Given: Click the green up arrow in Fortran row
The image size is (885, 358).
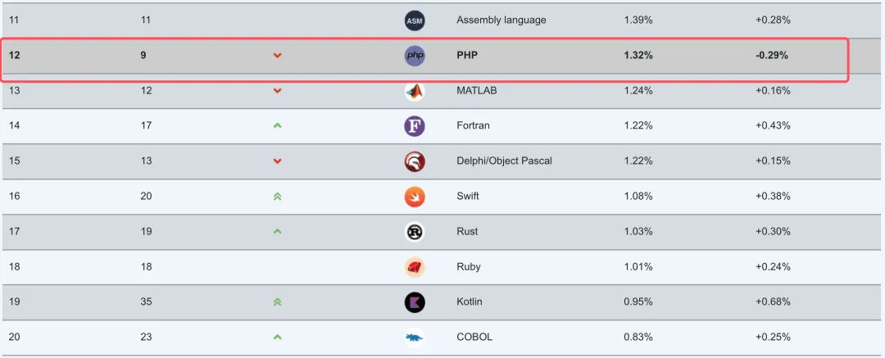Looking at the screenshot, I should coord(277,126).
